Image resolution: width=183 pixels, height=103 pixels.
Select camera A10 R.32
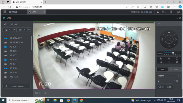coord(13,77)
